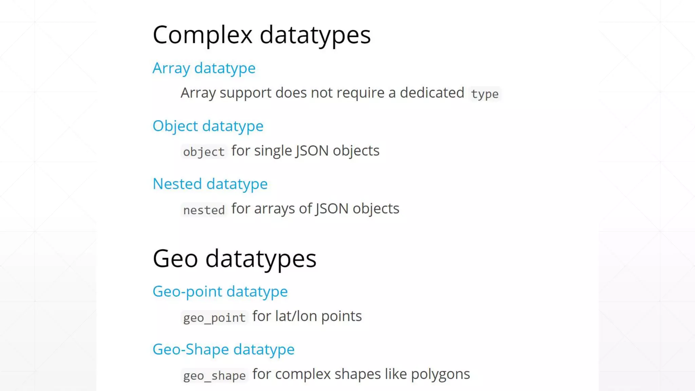The width and height of the screenshot is (695, 391).
Task: Visit the Geo-Shape datatype link
Action: [223, 349]
